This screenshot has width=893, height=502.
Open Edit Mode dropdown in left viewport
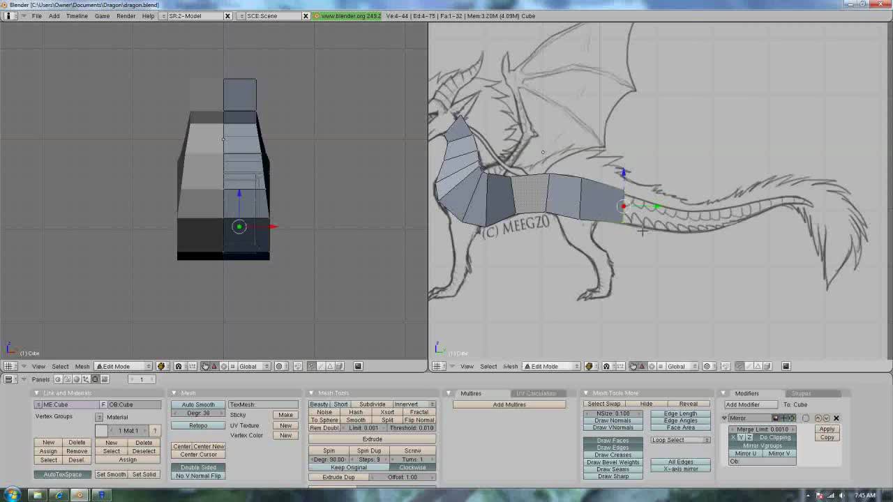(x=123, y=366)
